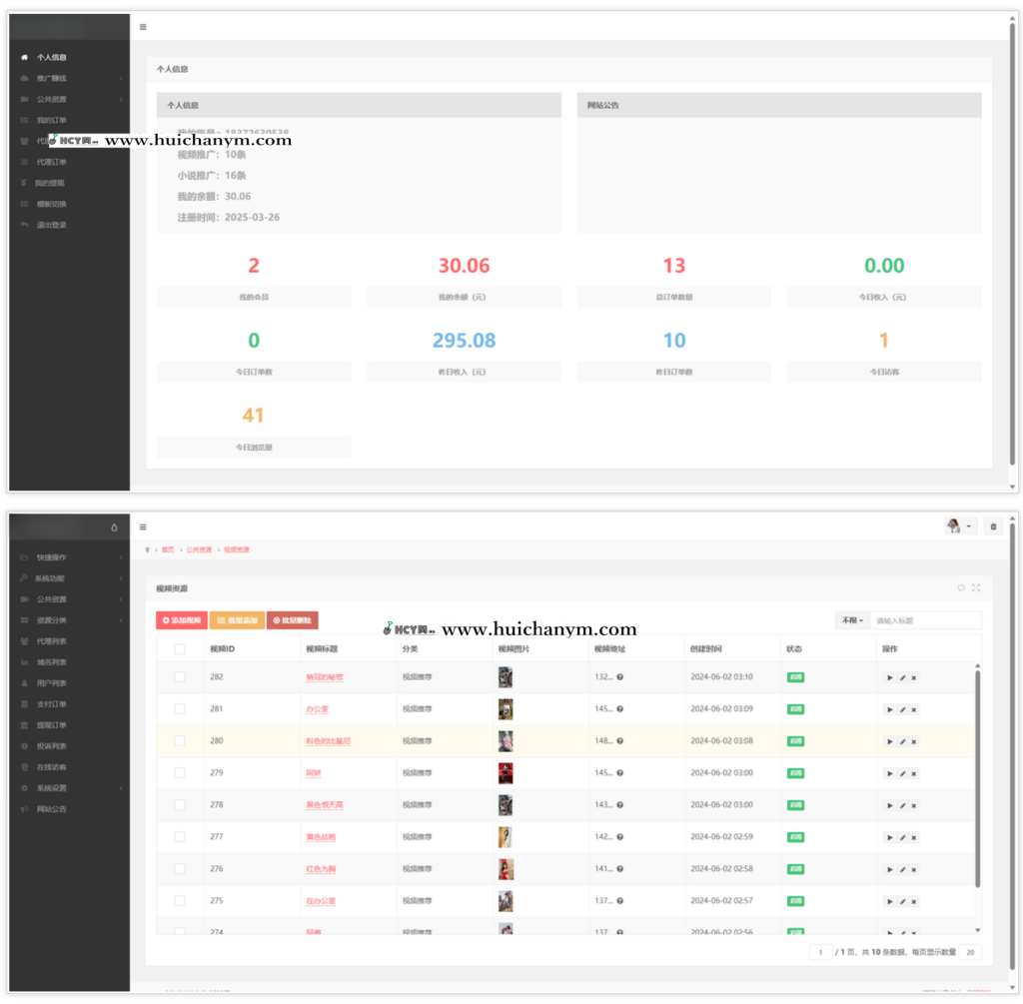Open the user avatar dropdown menu
1023x1004 pixels.
(959, 526)
